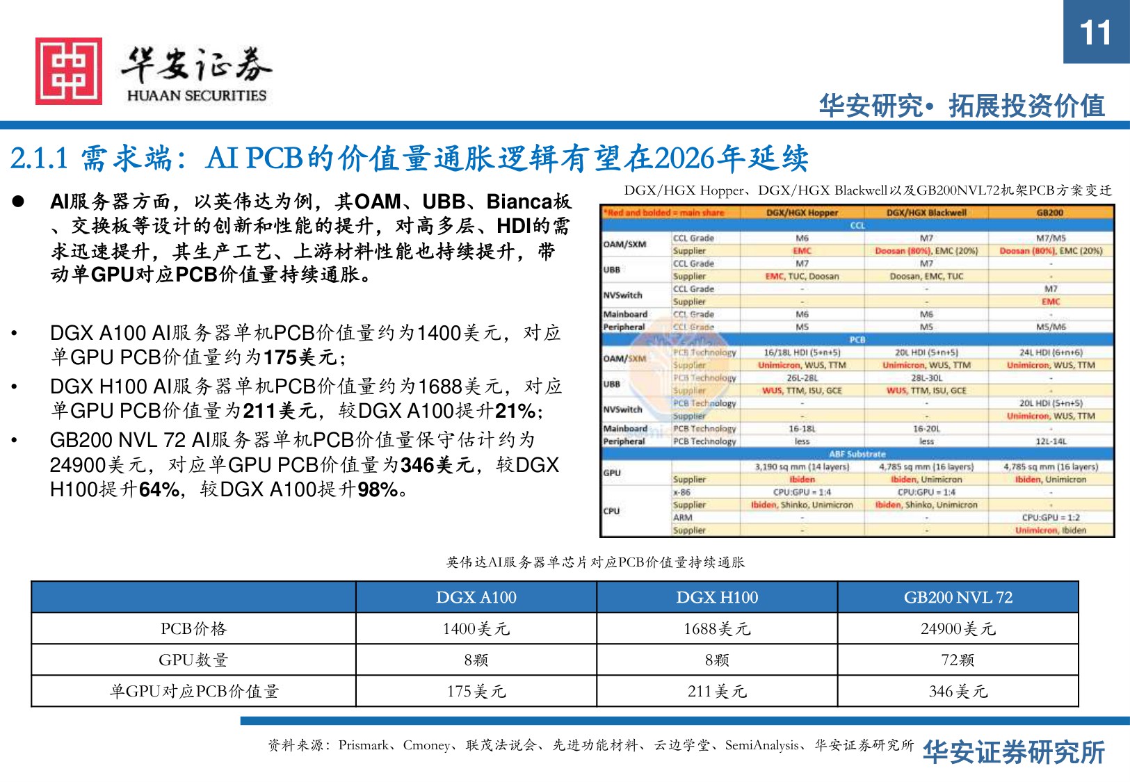
Task: Select the page number 11 indicator
Action: coord(1095,33)
